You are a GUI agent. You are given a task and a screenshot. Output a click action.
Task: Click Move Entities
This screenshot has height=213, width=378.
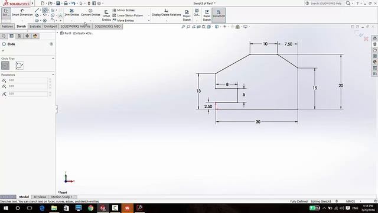pos(123,21)
